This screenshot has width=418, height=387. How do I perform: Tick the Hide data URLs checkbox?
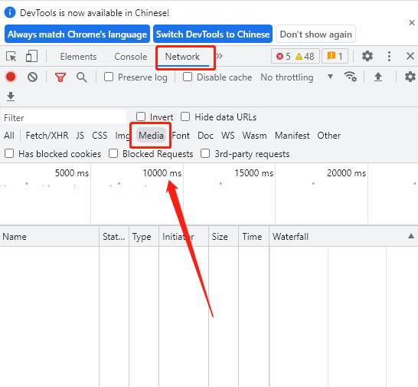185,116
